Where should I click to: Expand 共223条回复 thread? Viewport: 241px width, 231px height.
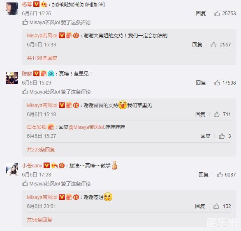coord(41,149)
